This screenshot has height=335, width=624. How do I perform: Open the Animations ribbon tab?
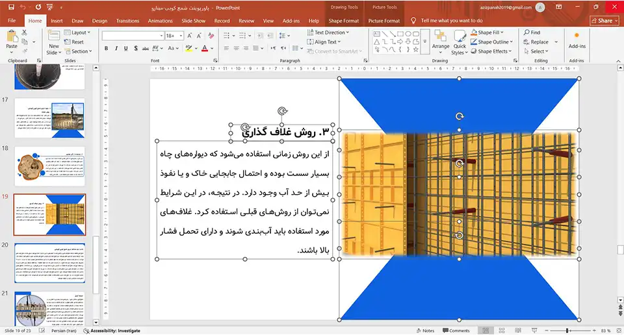coord(160,21)
